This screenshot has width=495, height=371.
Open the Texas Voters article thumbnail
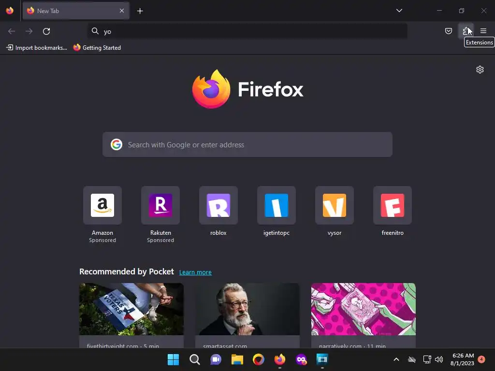131,309
